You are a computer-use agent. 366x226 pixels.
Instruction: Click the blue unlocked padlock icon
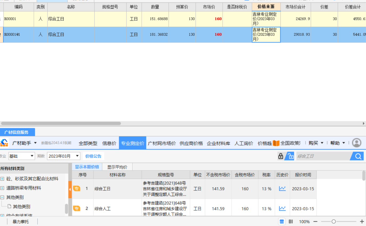point(290,156)
